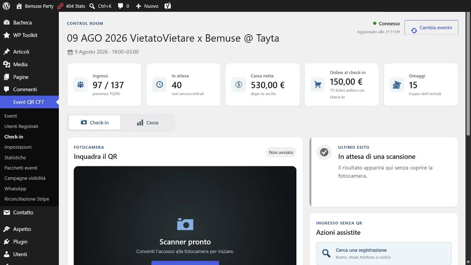Viewport: 471px width, 265px height.
Task: Click presenza 70,8% text
Action: 106,94
